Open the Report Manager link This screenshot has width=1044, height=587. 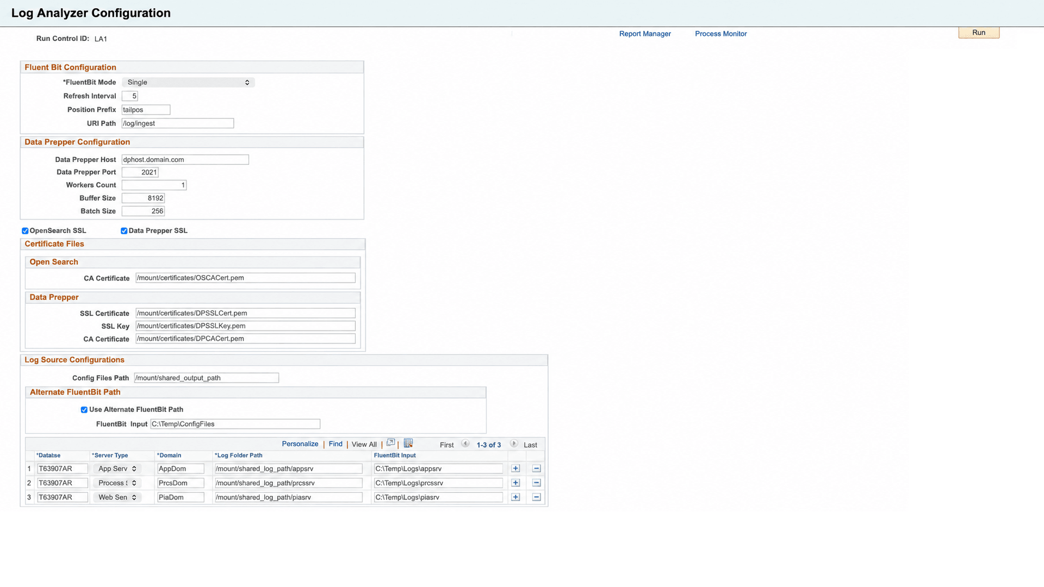(645, 34)
